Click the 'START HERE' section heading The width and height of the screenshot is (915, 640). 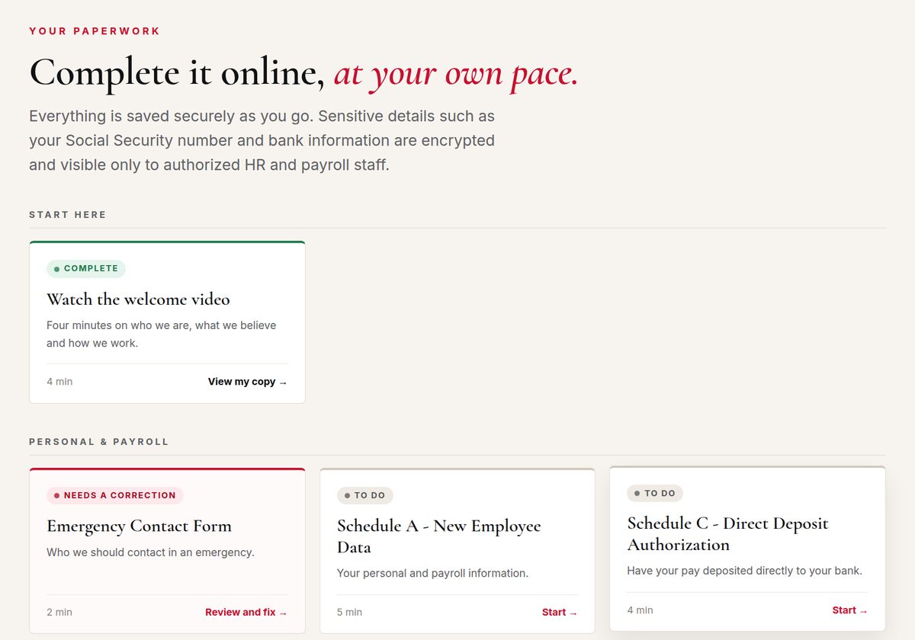pyautogui.click(x=68, y=215)
